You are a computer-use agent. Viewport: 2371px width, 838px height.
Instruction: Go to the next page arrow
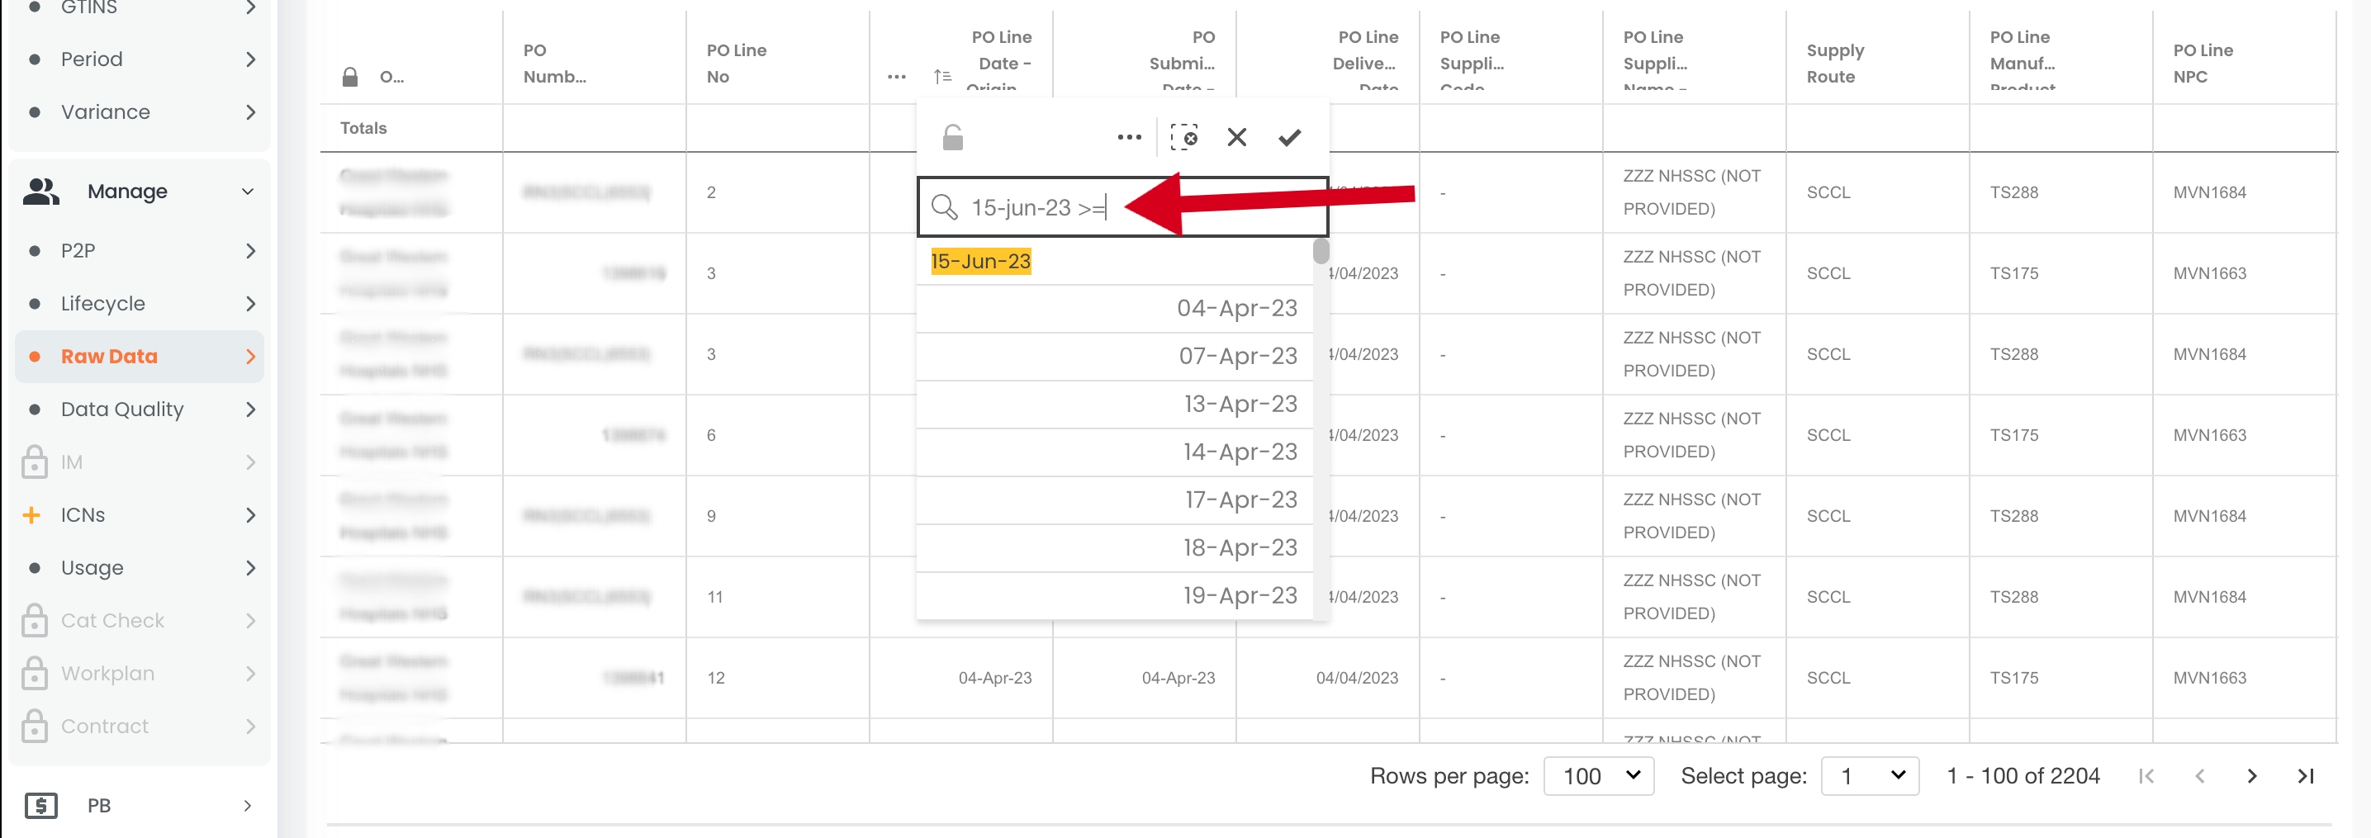pos(2251,775)
